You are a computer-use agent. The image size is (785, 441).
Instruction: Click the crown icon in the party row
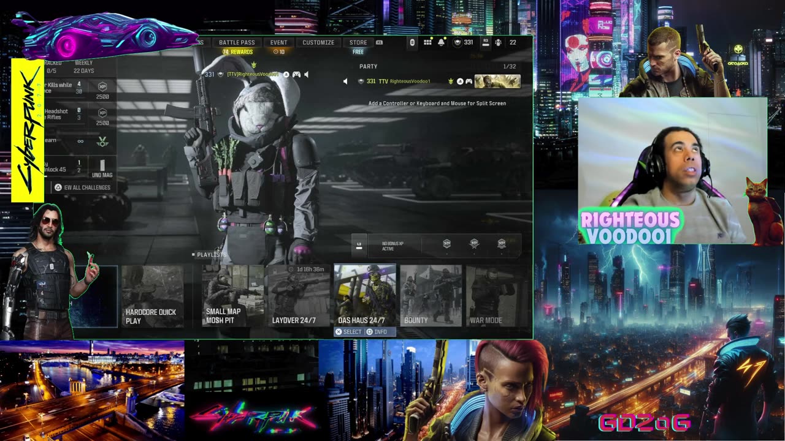(451, 81)
